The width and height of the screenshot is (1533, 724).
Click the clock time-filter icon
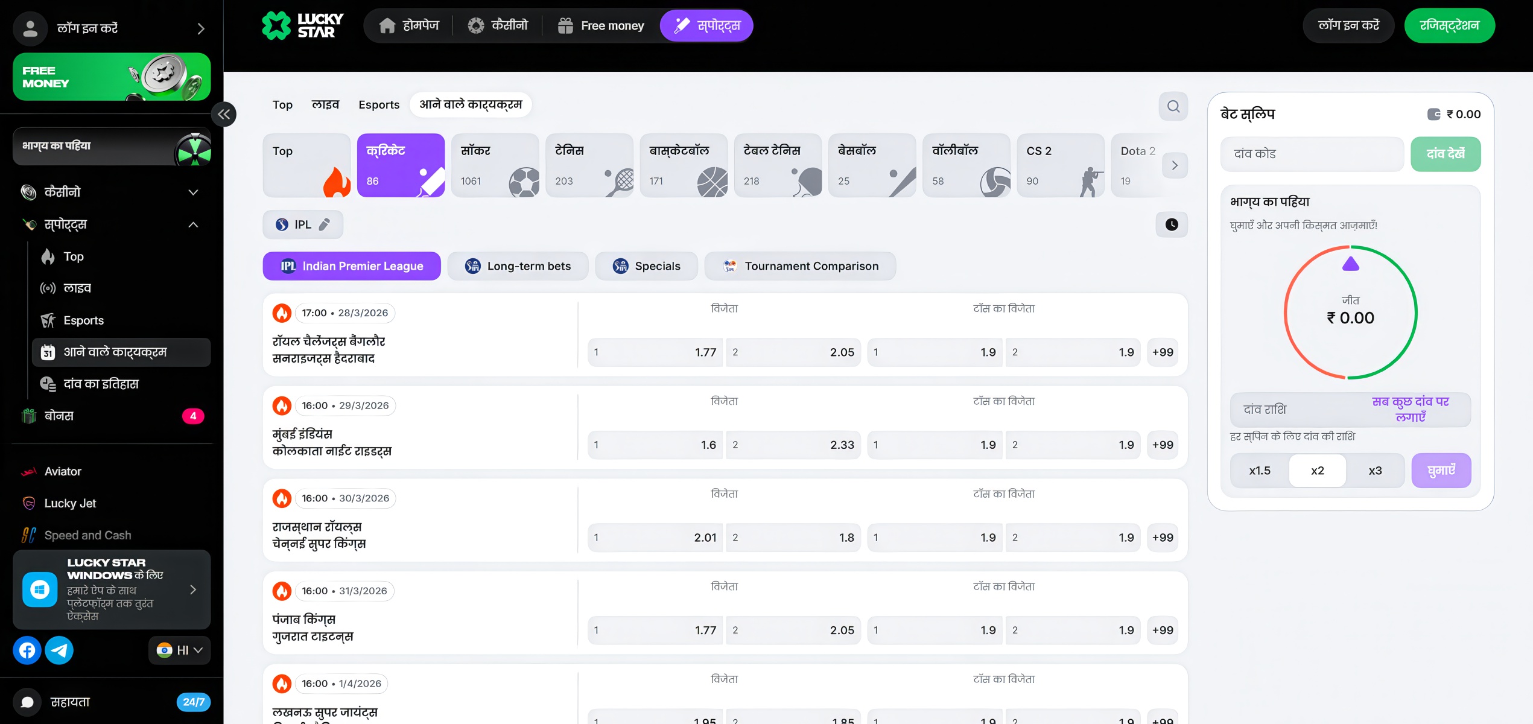point(1171,224)
